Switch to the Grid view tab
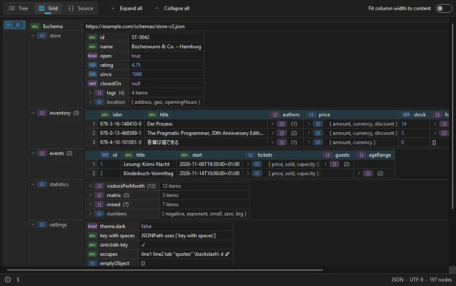The height and width of the screenshot is (286, 456). pyautogui.click(x=48, y=8)
